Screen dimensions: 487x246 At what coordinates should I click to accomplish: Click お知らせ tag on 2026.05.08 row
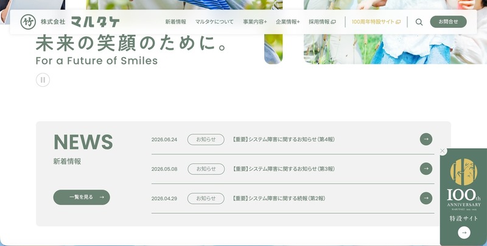click(x=206, y=169)
